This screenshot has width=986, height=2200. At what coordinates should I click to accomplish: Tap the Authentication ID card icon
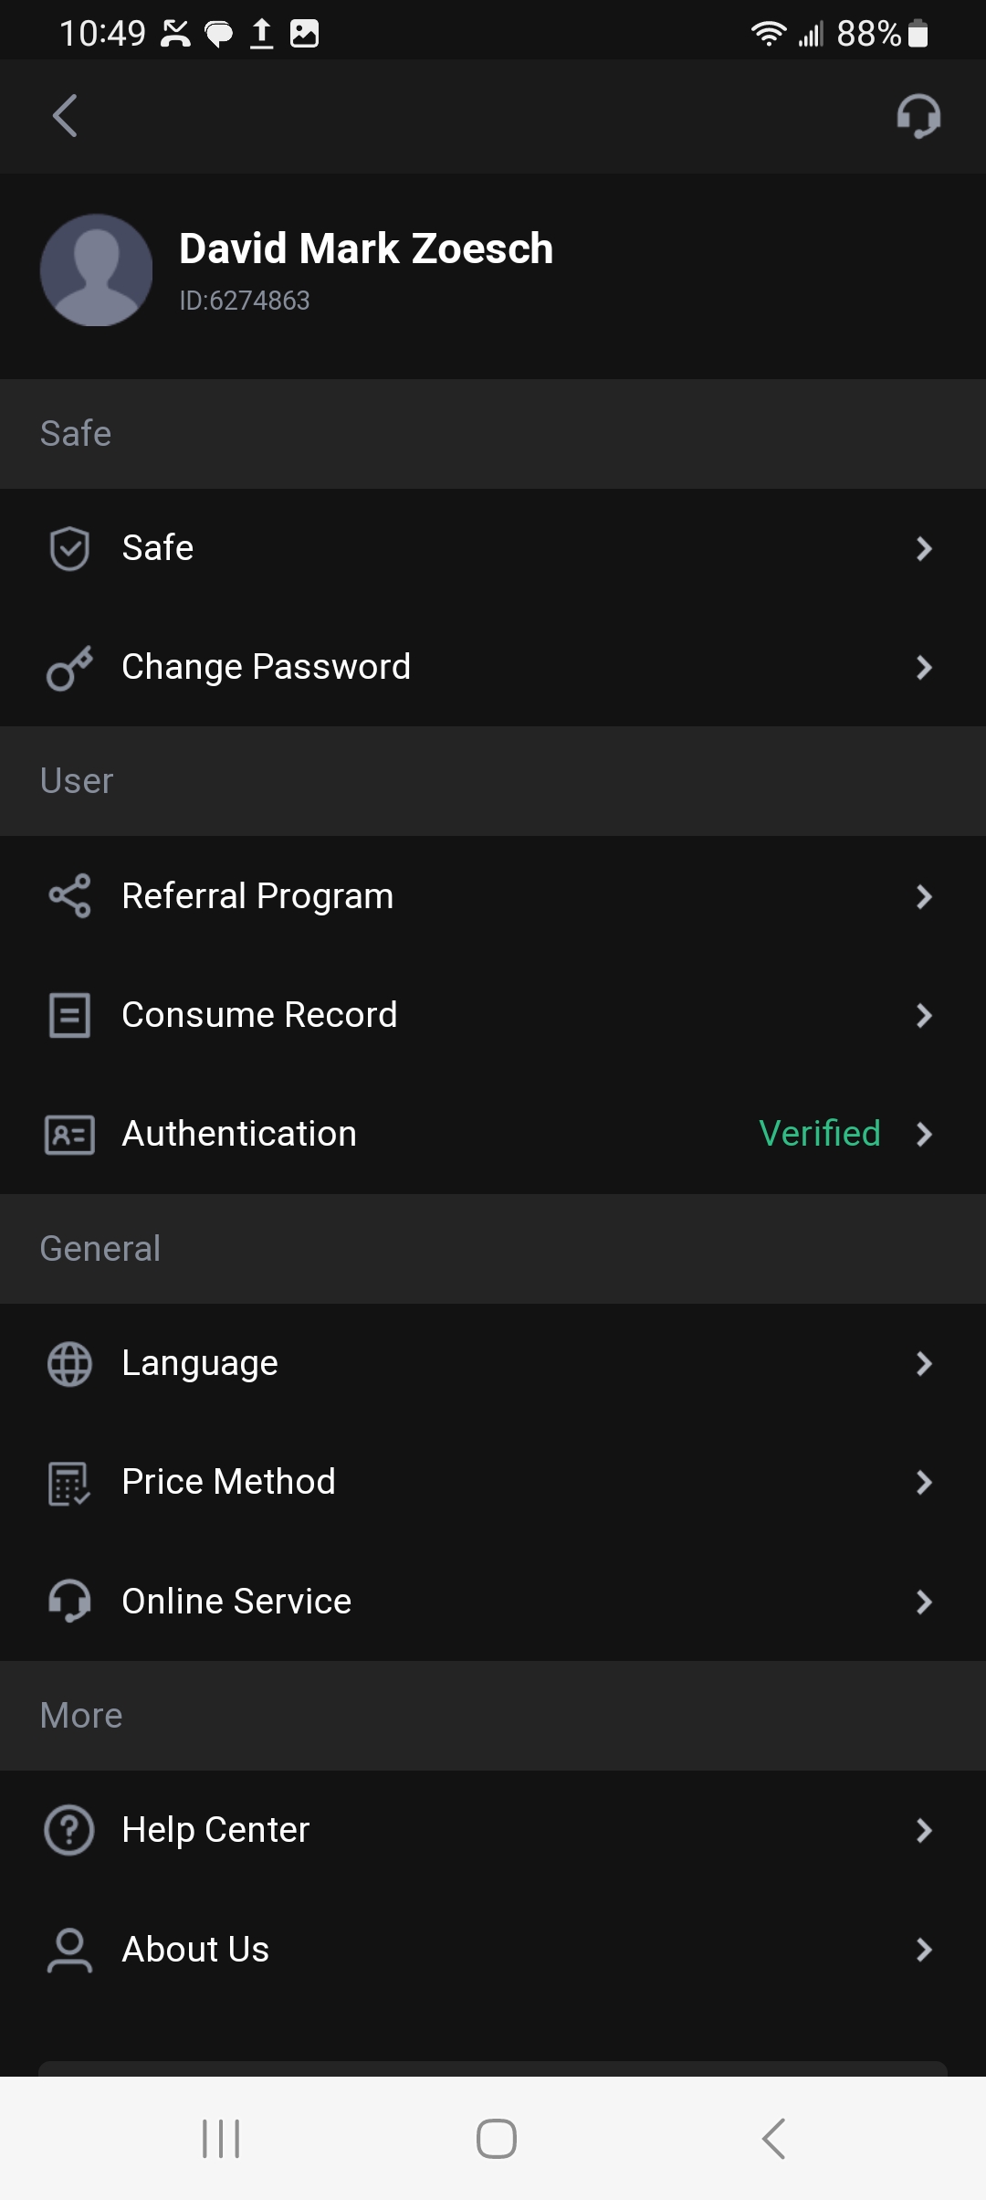pos(69,1135)
